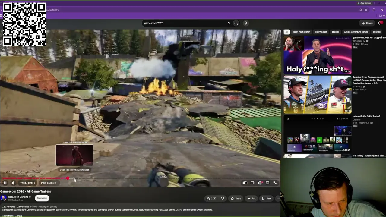Save the video to a playlist

267,198
